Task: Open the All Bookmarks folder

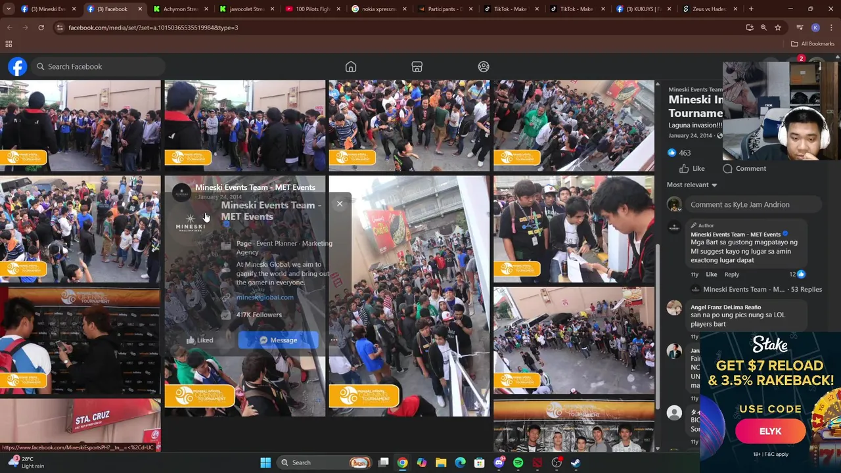Action: [x=813, y=44]
